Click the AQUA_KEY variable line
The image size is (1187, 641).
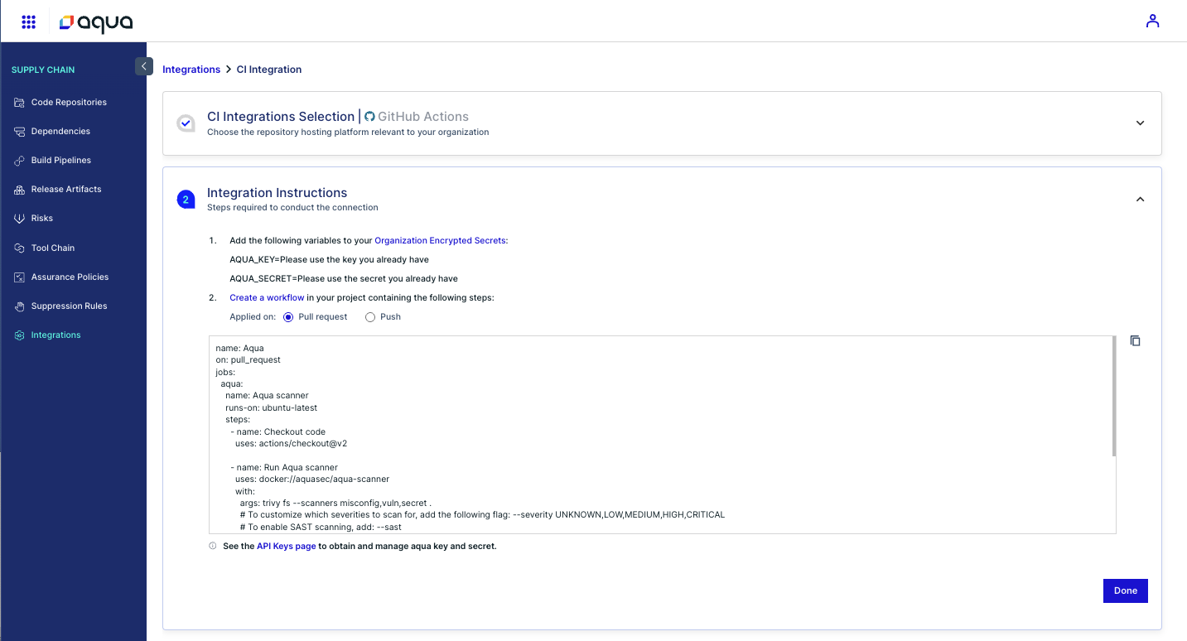tap(329, 260)
